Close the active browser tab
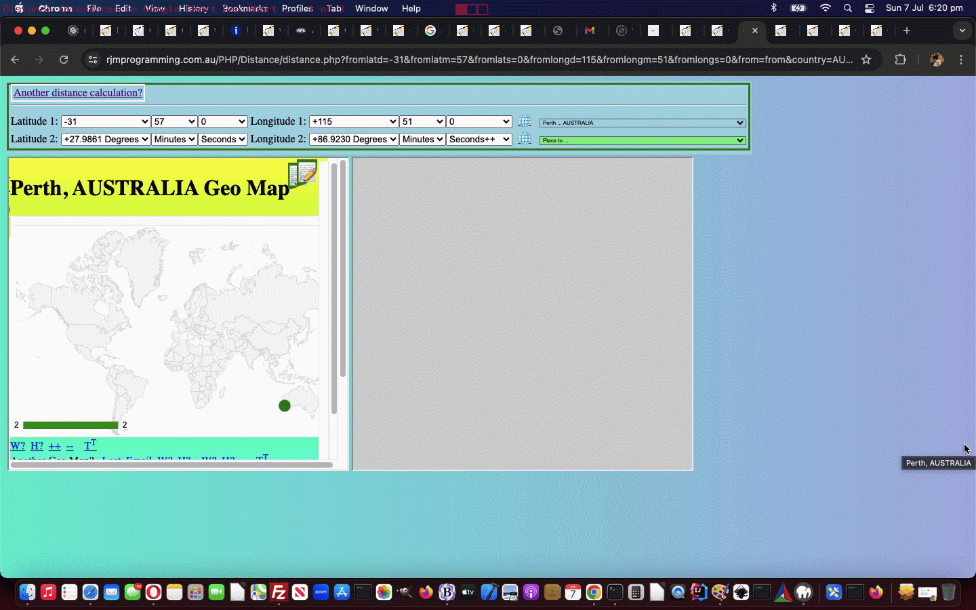 [x=755, y=30]
